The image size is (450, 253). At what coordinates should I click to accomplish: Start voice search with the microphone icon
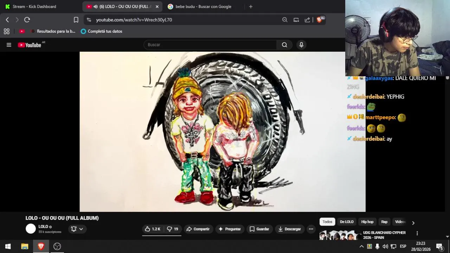pyautogui.click(x=301, y=45)
